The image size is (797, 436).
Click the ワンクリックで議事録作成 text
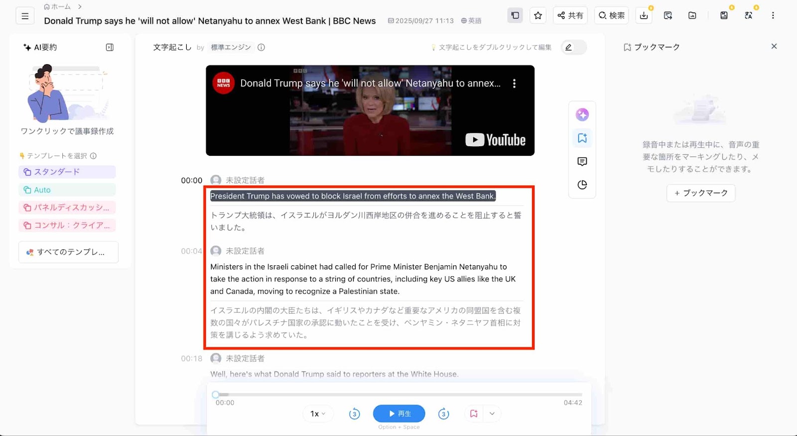(67, 131)
